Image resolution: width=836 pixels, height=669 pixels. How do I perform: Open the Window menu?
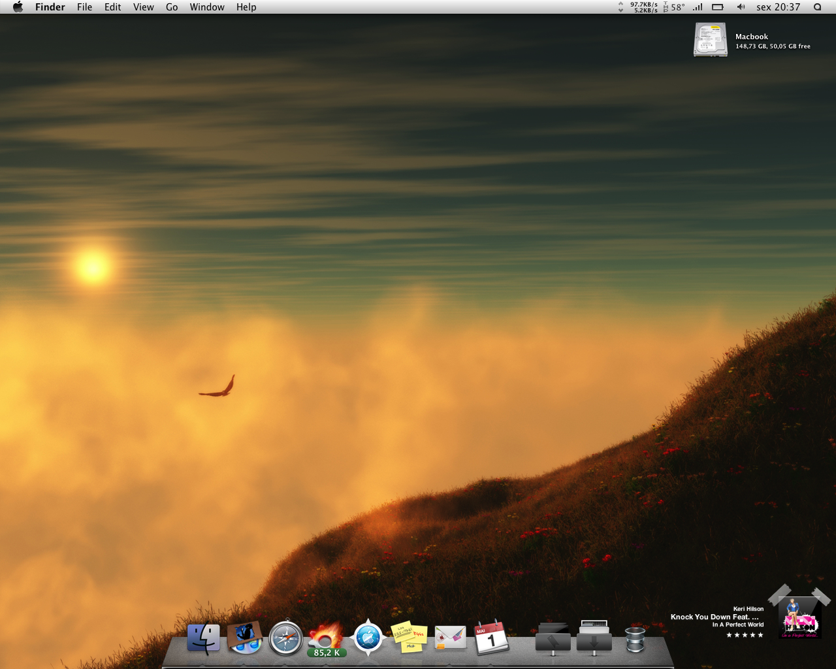[x=207, y=7]
